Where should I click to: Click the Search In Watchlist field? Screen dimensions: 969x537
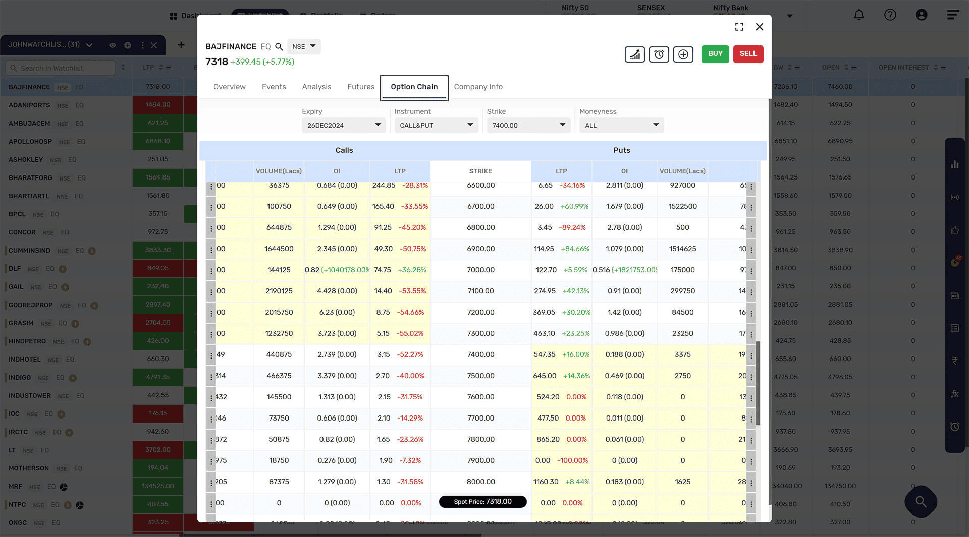[60, 68]
